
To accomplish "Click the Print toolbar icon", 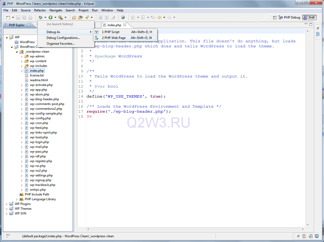I will [x=30, y=17].
